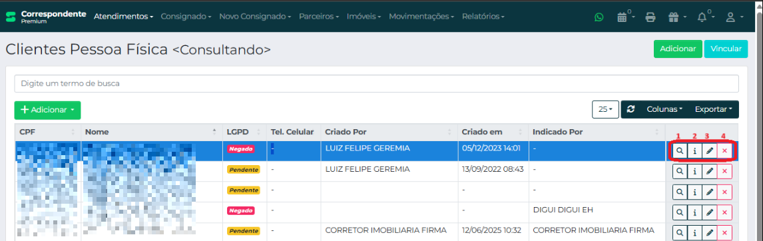Viewport: 763px width, 241px height.
Task: Click the info icon in the 13/09/2022 row
Action: 695,171
